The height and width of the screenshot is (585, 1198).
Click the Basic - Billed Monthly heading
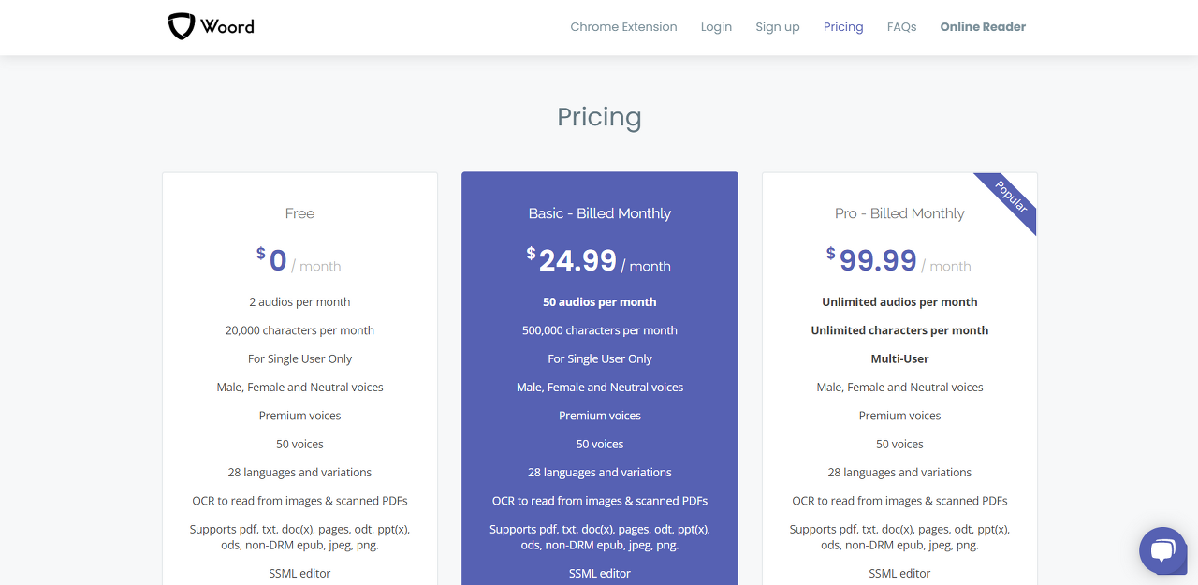[599, 213]
